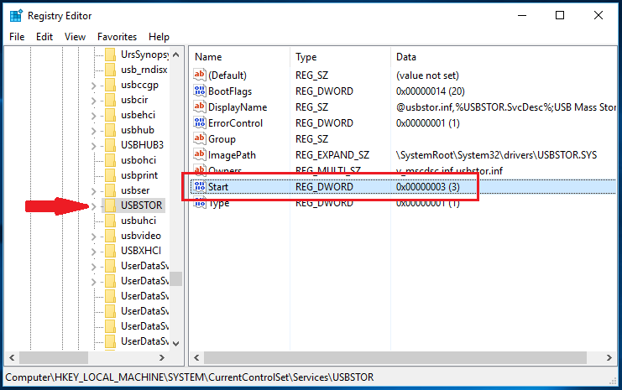The height and width of the screenshot is (390, 622).
Task: Click the USBSTOR folder icon
Action: pos(110,205)
